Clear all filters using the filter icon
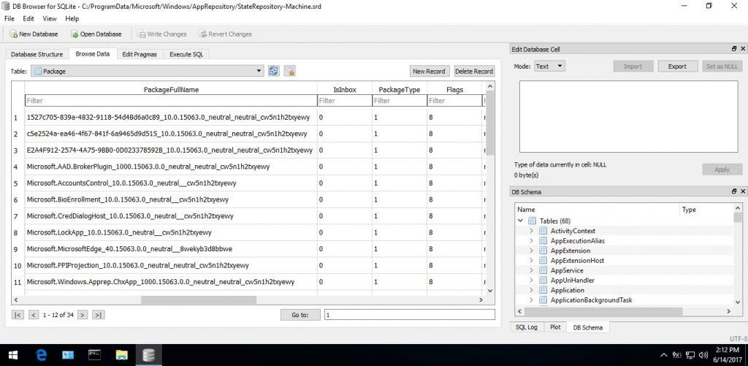 pyautogui.click(x=289, y=71)
